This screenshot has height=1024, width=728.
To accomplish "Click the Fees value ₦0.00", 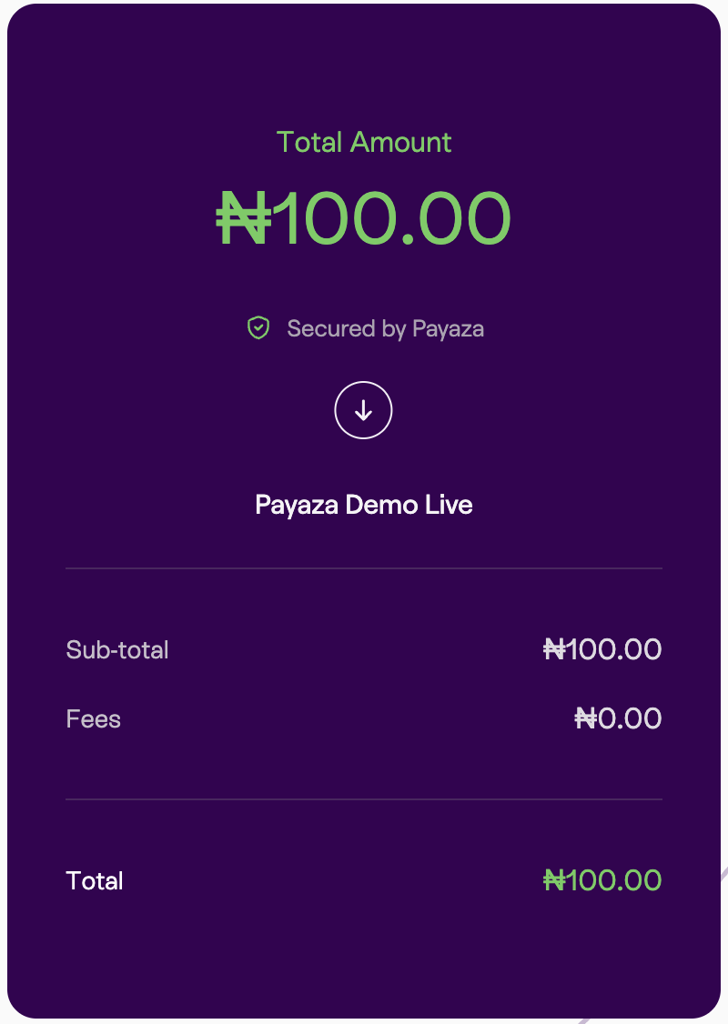I will 618,718.
